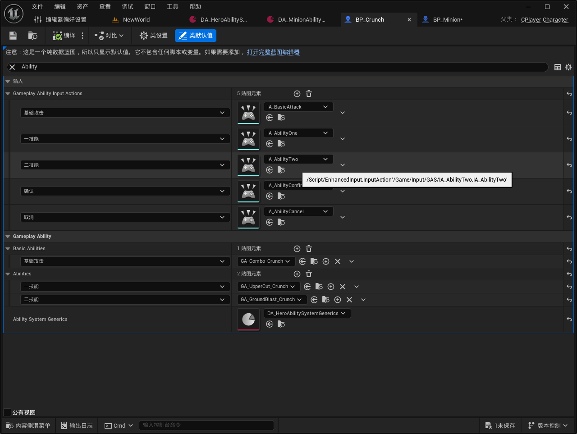Switch to DA_MinionAbility tab
Viewport: 577px width, 434px height.
coord(301,20)
